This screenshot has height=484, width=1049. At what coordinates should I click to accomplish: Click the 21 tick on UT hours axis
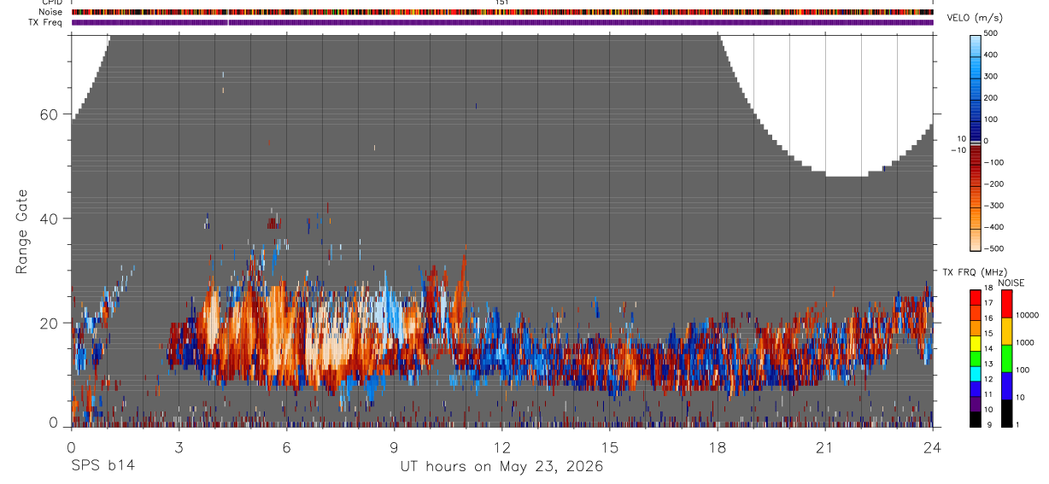825,446
